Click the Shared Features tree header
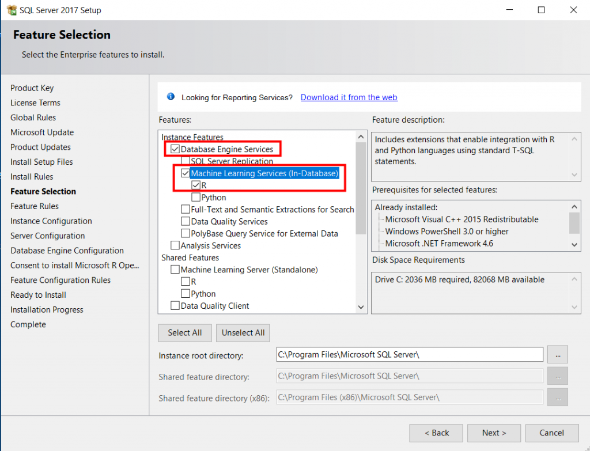The width and height of the screenshot is (590, 451). click(190, 257)
